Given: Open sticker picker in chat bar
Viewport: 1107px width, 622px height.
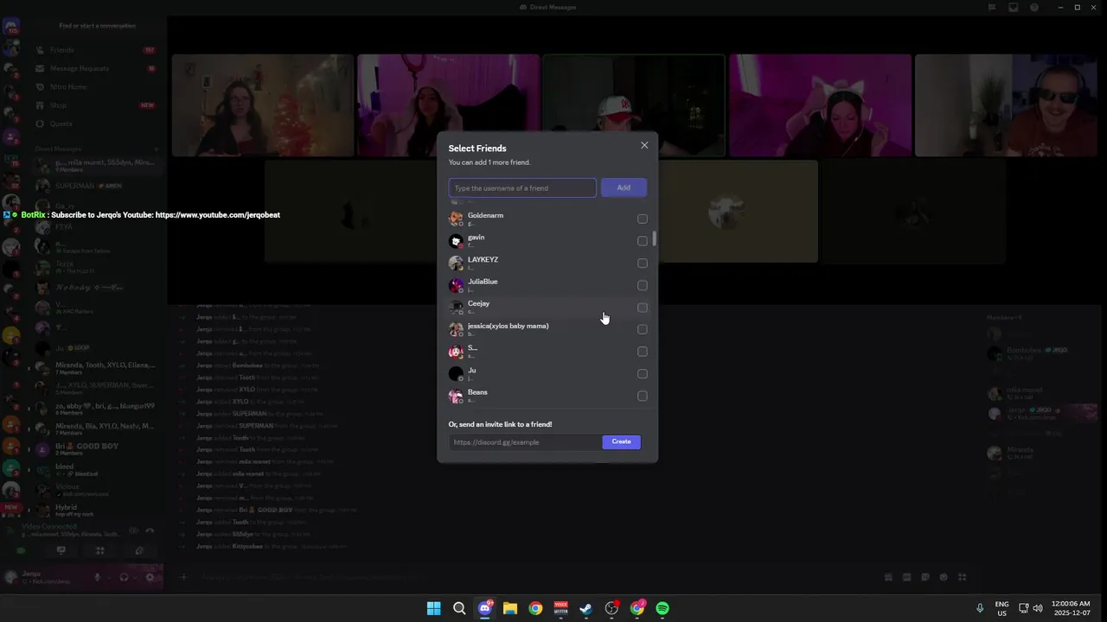Looking at the screenshot, I should click(925, 577).
